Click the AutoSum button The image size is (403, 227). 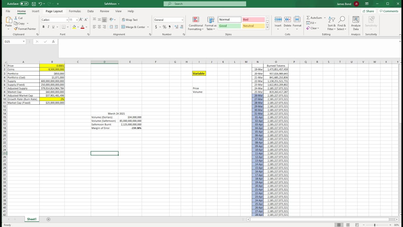coord(314,18)
